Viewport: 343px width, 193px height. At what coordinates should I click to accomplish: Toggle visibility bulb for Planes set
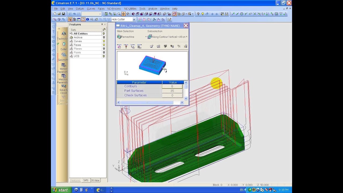coord(104,49)
